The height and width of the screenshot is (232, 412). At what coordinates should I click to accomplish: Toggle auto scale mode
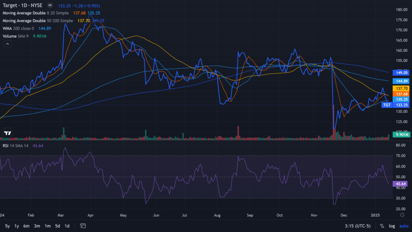(x=403, y=226)
